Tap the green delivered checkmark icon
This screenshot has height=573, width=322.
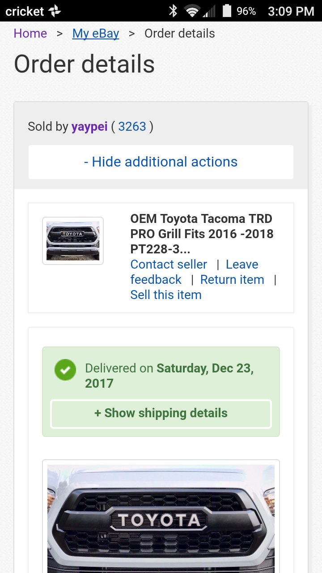65,370
